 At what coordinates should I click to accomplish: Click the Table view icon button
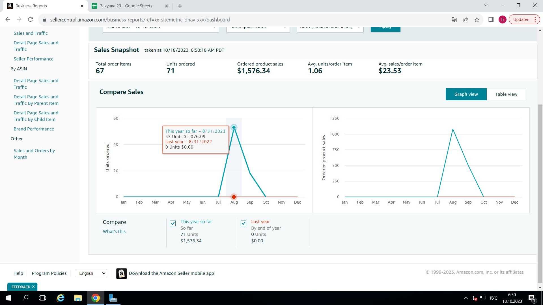[x=506, y=94]
